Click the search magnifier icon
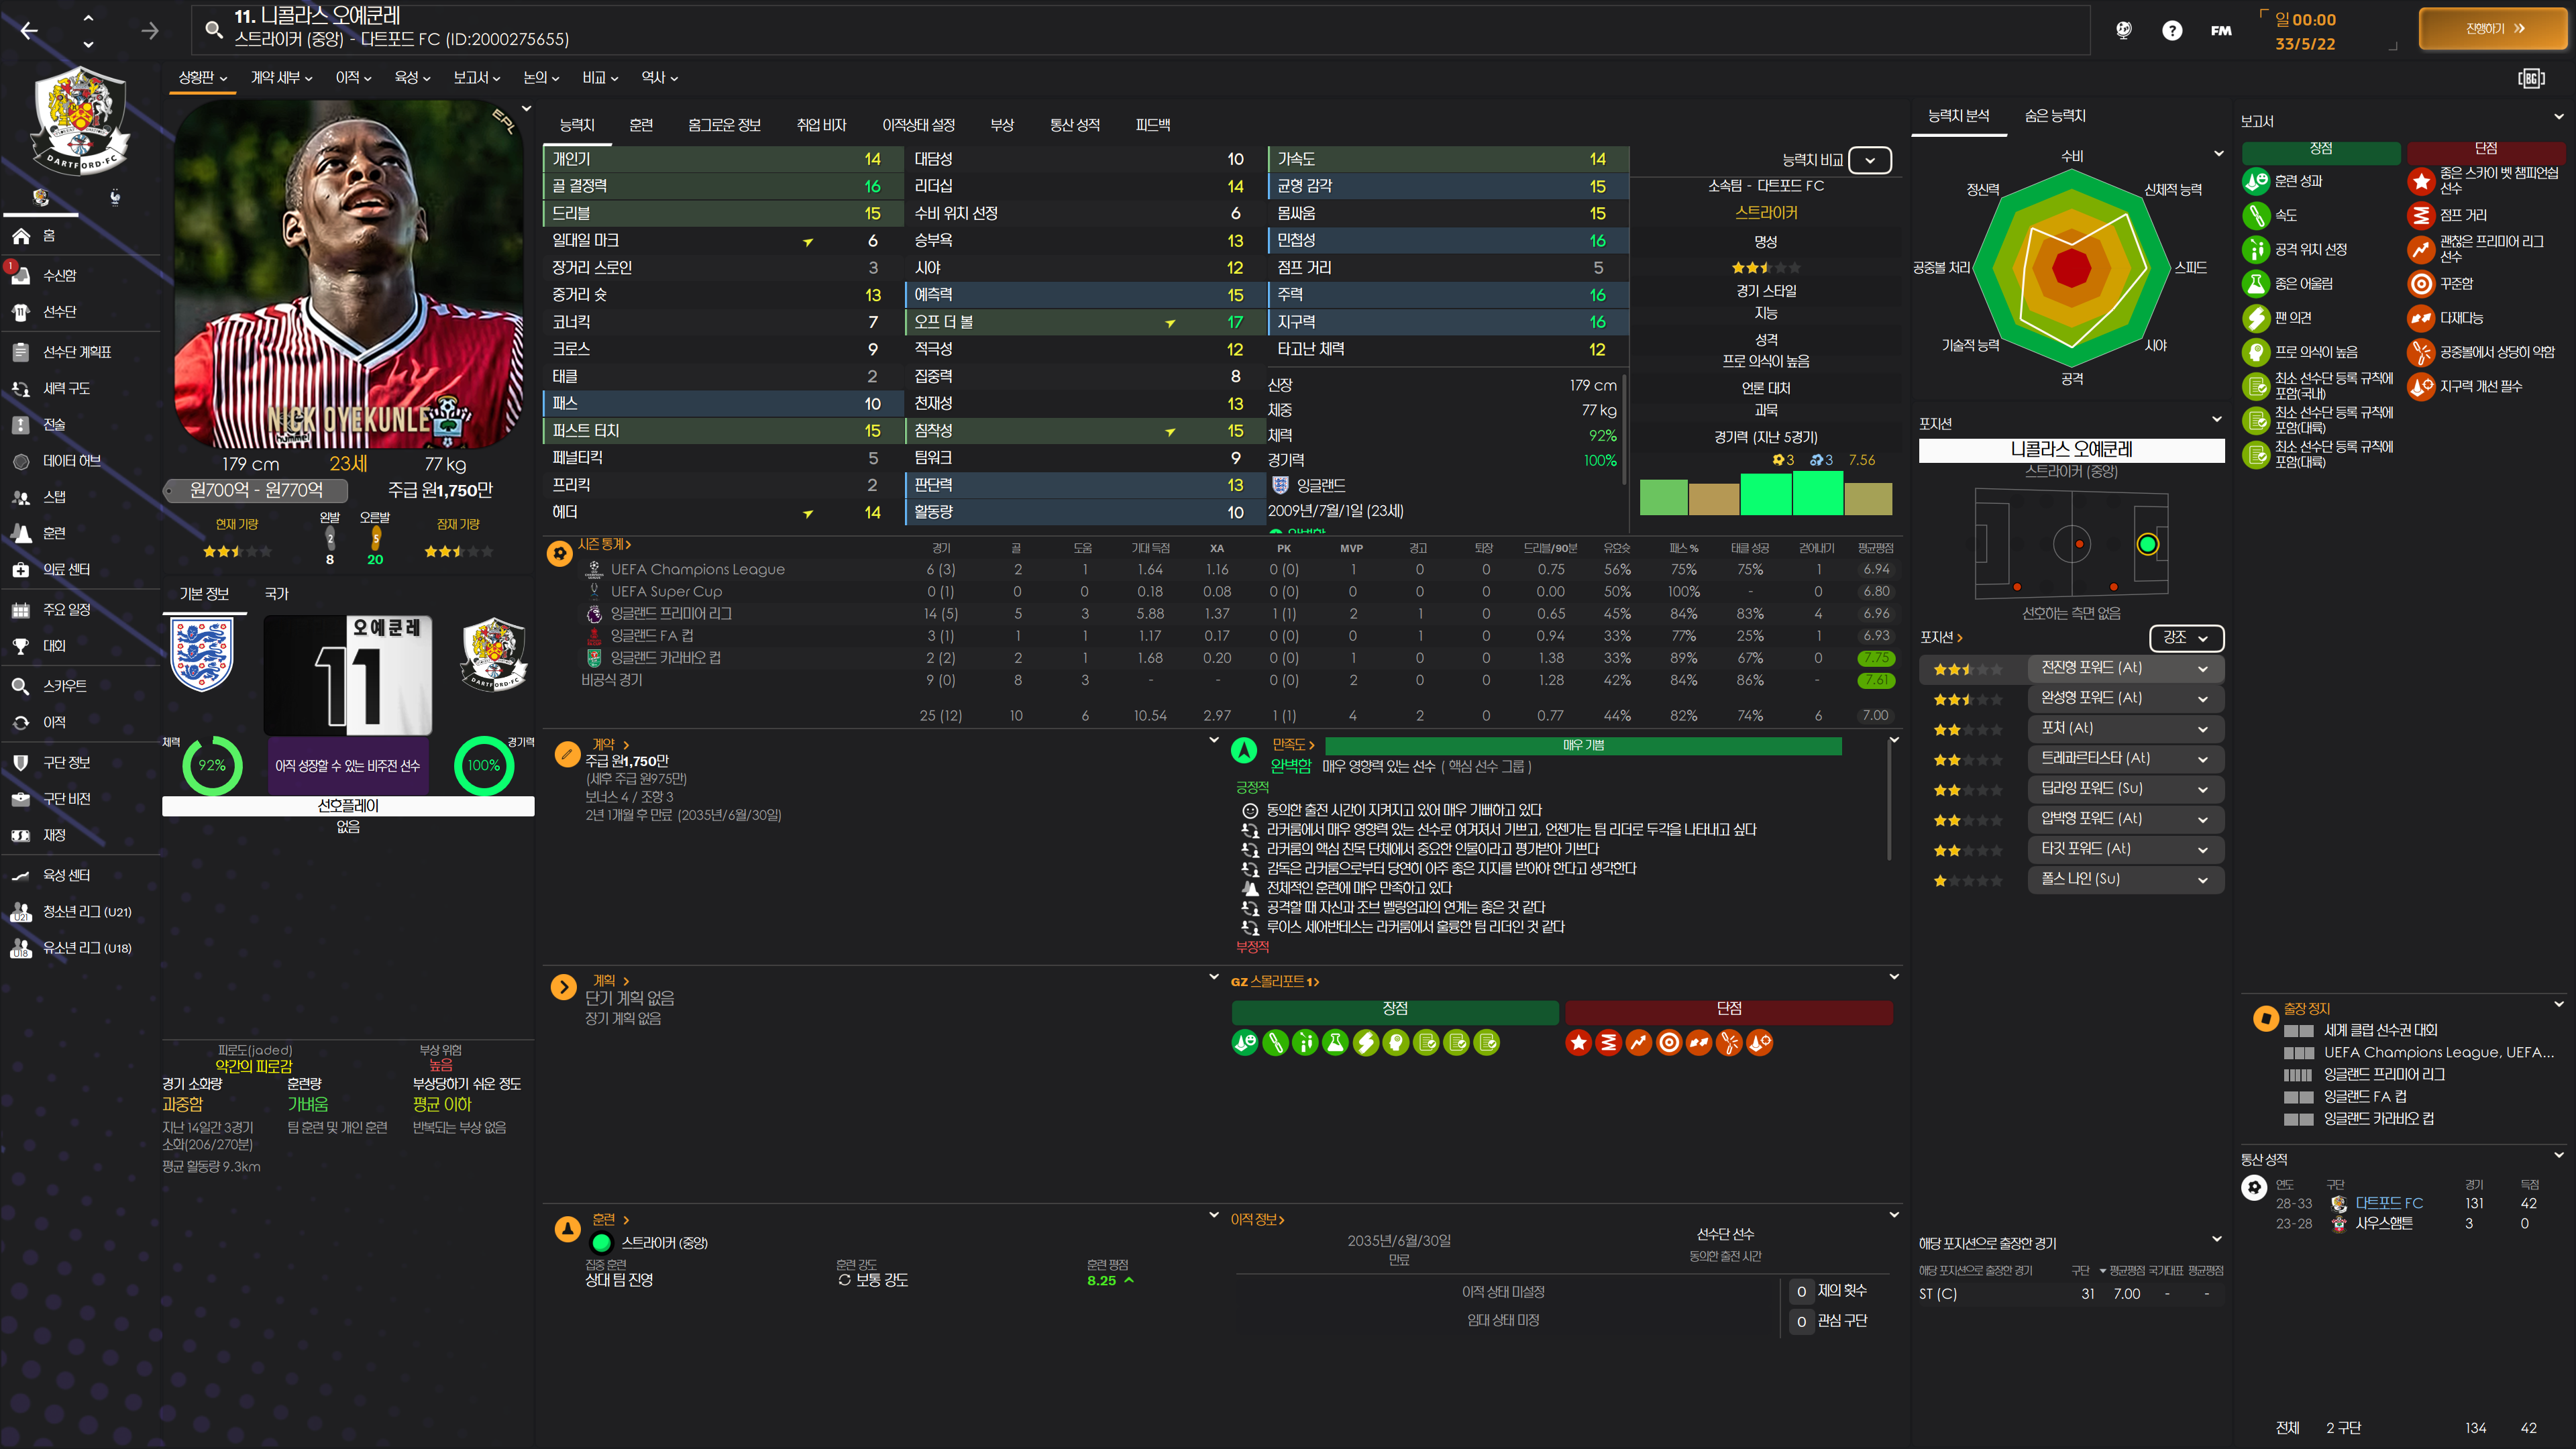The width and height of the screenshot is (2576, 1449). tap(213, 29)
